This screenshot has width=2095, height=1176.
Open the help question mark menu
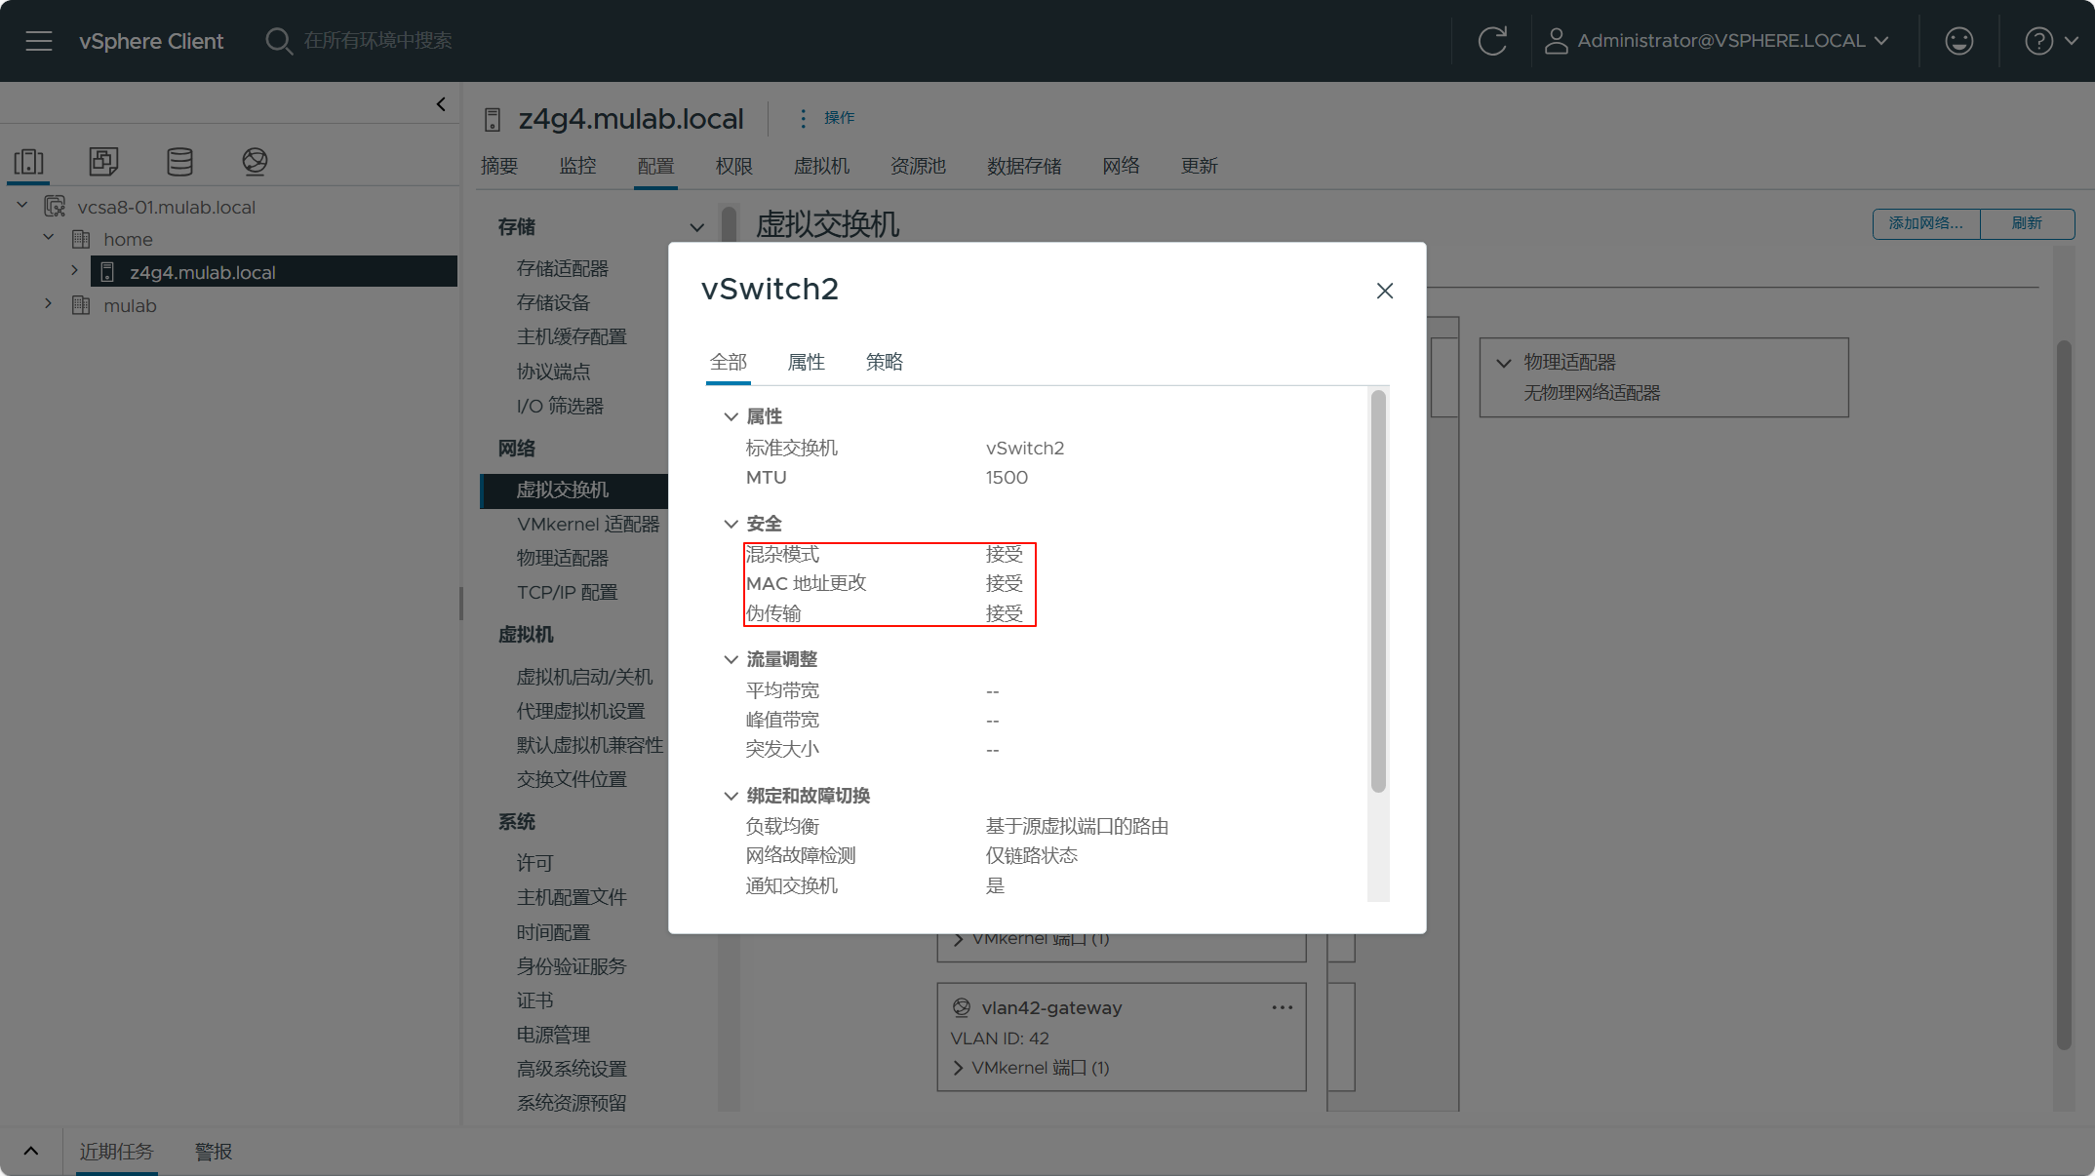click(2038, 41)
